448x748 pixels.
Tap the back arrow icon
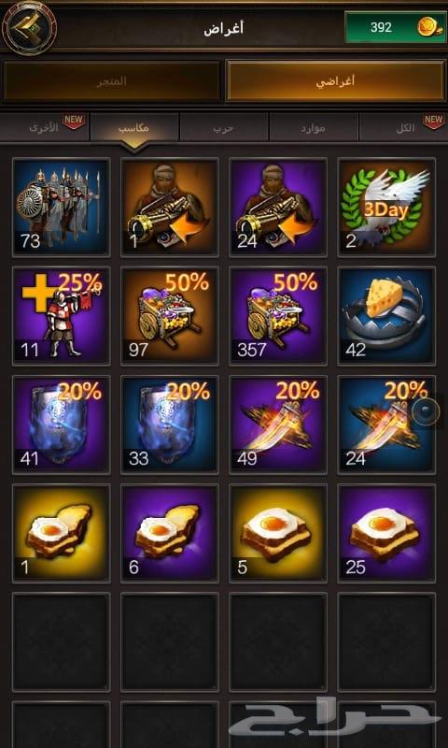click(x=29, y=27)
